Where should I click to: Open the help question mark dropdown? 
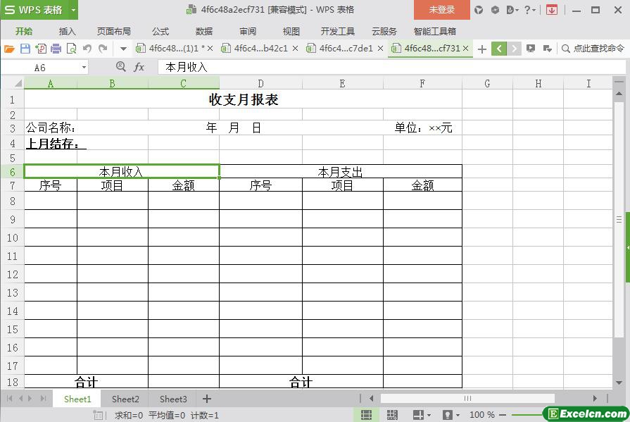pos(530,10)
